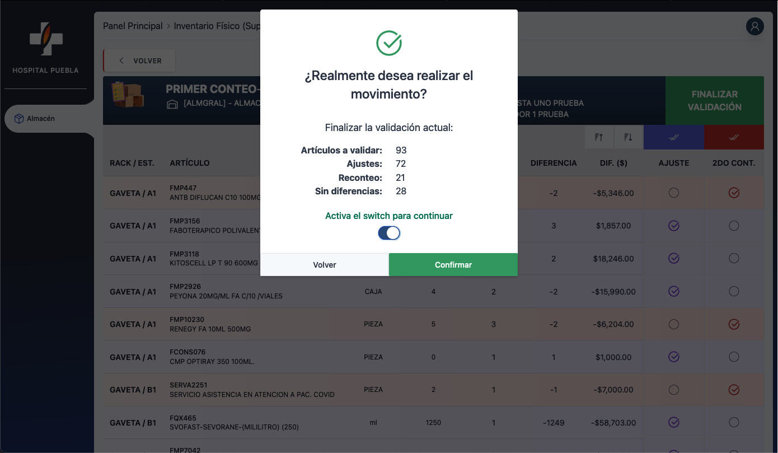This screenshot has width=778, height=453.
Task: Select Ajuste radio for FMP447 row
Action: [674, 193]
